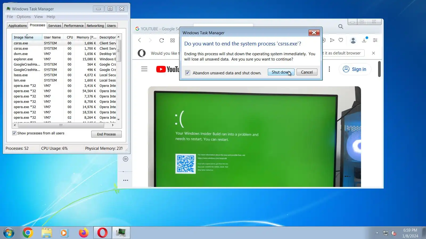This screenshot has width=426, height=239.
Task: Open YouTube's three-dot settings menu
Action: (329, 69)
